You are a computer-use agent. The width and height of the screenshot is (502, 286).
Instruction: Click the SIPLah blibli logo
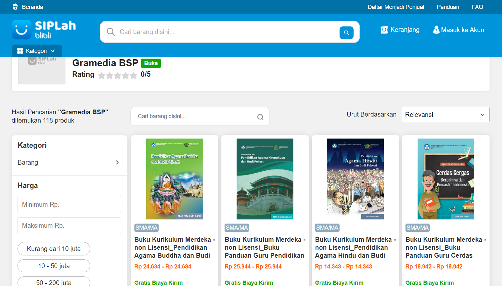pyautogui.click(x=44, y=29)
